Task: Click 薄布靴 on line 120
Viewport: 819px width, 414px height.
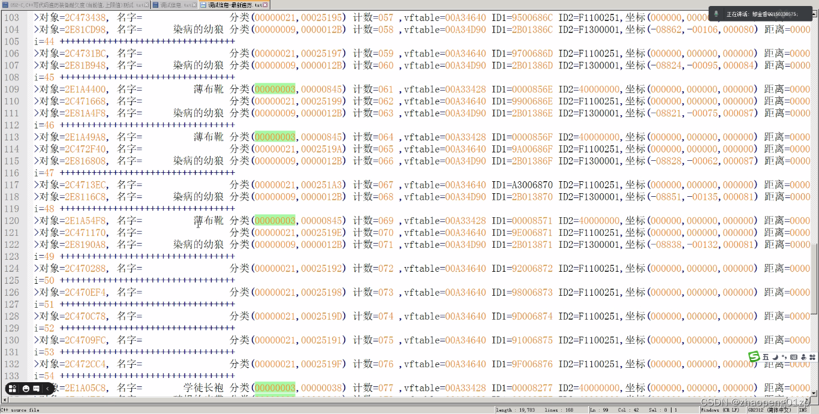Action: 209,221
